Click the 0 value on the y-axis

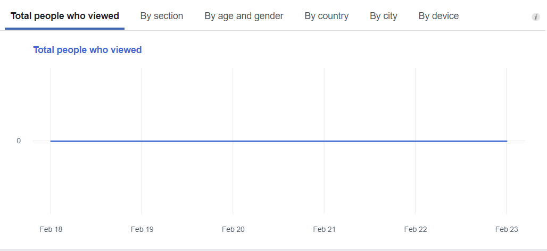pyautogui.click(x=19, y=141)
